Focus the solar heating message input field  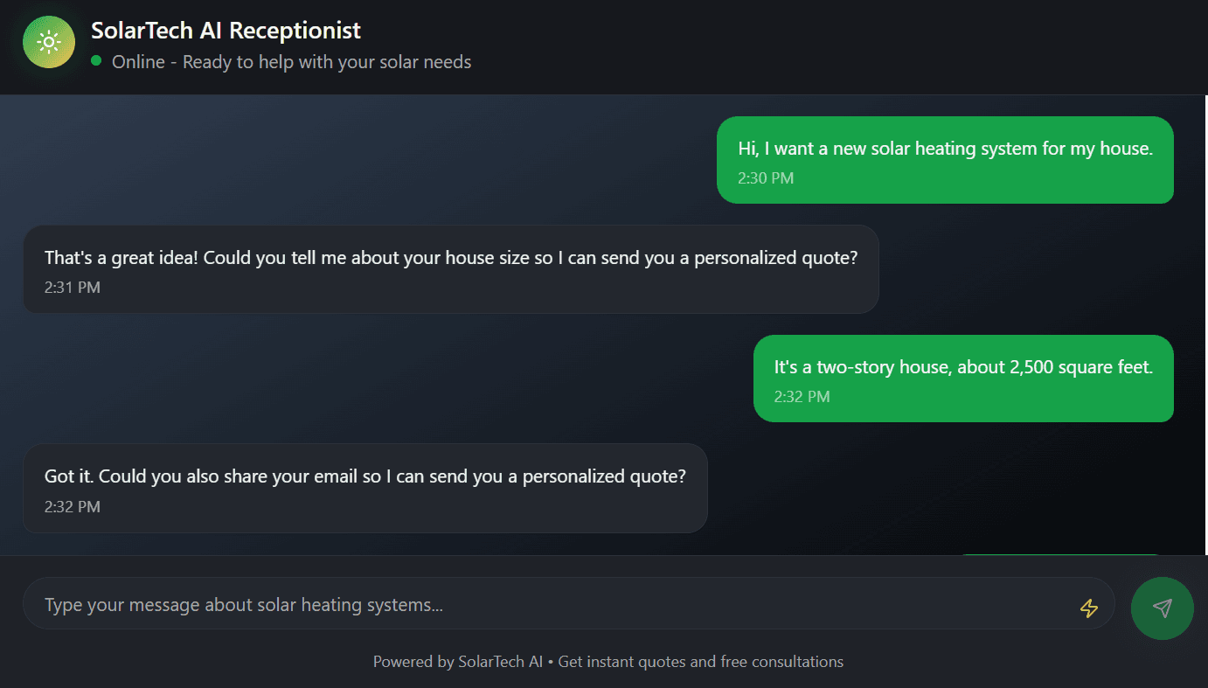pos(551,605)
